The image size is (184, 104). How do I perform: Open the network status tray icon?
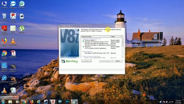coord(170,102)
